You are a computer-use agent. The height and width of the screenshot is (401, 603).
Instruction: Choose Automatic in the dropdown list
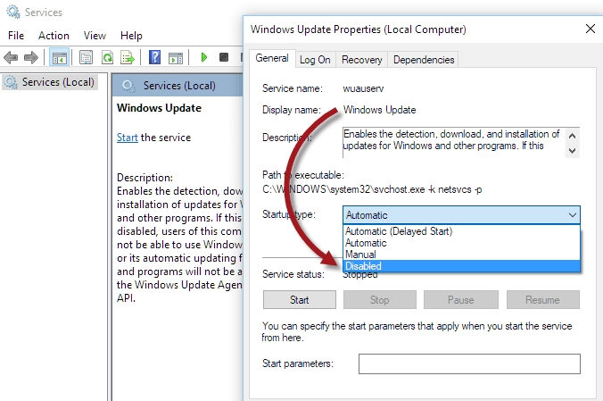(x=461, y=243)
